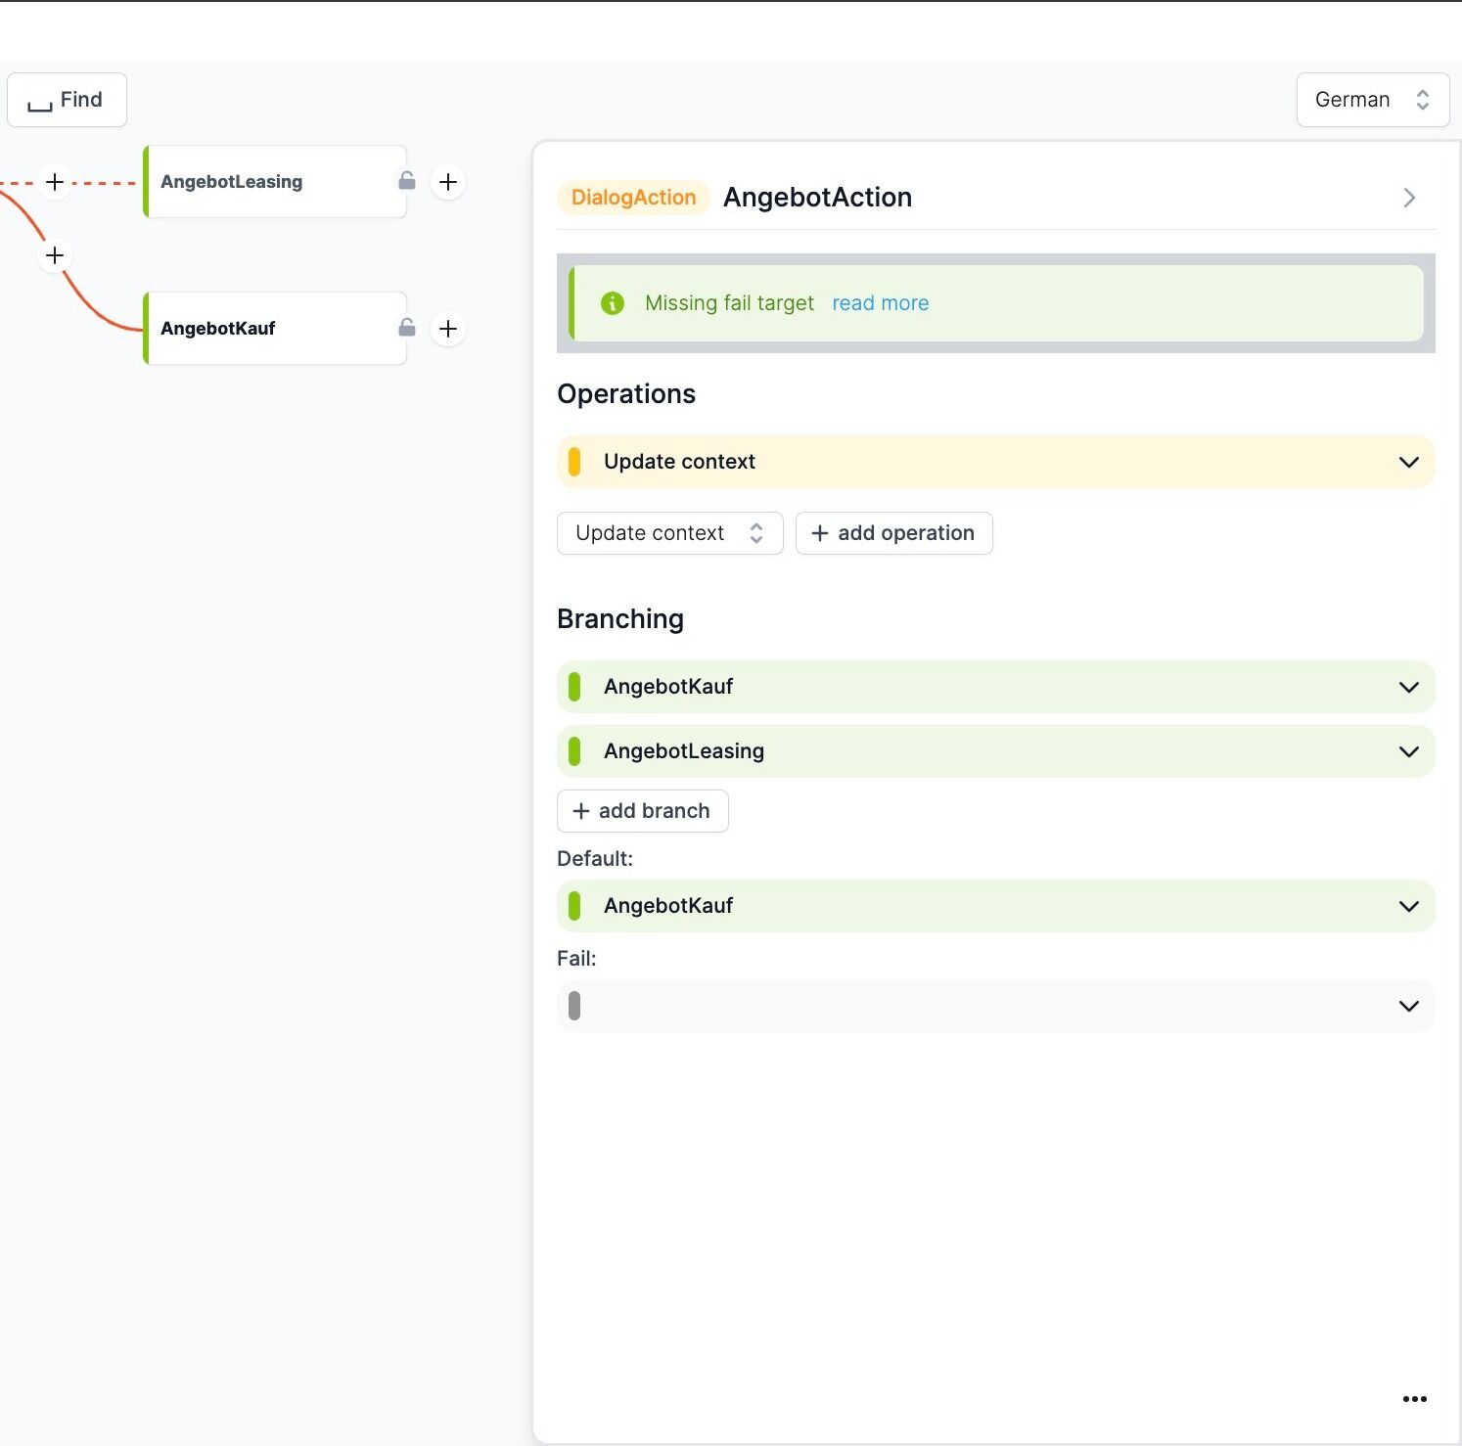Click the green info icon in warning banner
Image resolution: width=1462 pixels, height=1446 pixels.
coord(613,303)
